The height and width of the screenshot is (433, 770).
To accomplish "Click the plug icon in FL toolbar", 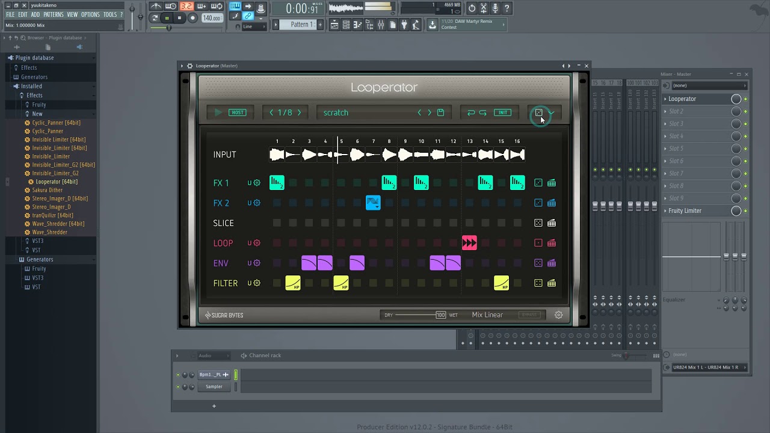I will click(x=404, y=25).
